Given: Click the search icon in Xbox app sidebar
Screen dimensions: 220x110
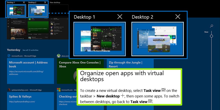Looking at the screenshot, I should tap(8, 21).
